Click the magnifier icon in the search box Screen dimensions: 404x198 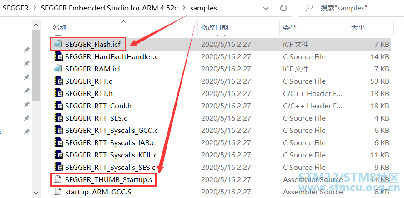point(309,8)
